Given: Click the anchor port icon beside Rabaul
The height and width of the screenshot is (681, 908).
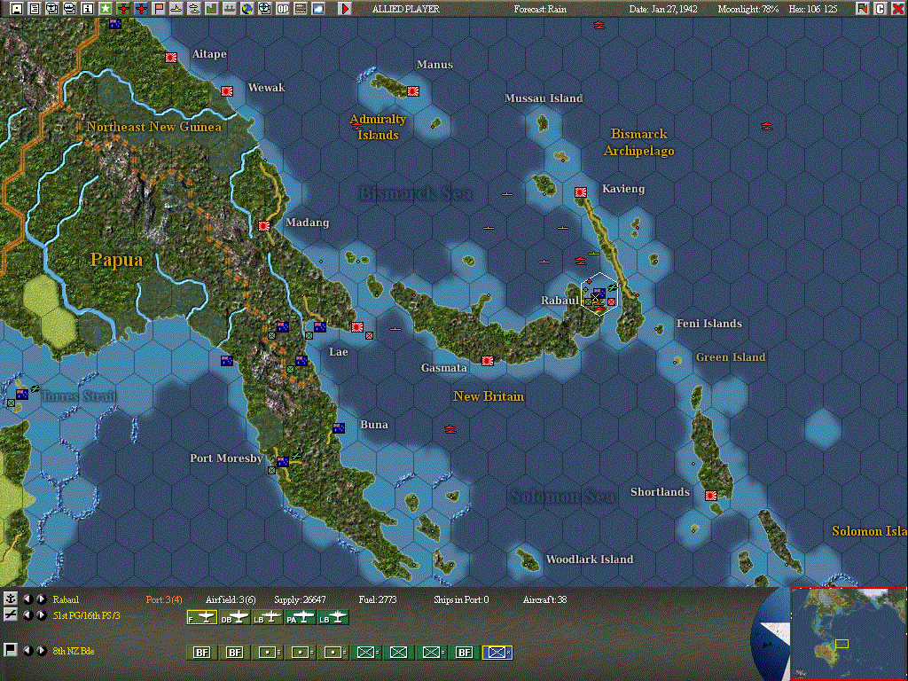Looking at the screenshot, I should (x=10, y=599).
